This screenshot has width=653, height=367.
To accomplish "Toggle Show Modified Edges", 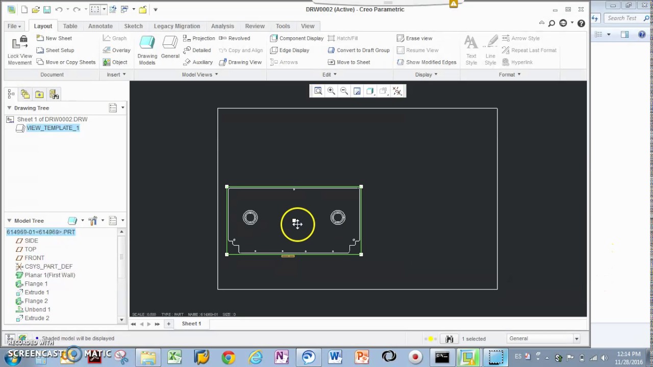I will click(x=426, y=62).
